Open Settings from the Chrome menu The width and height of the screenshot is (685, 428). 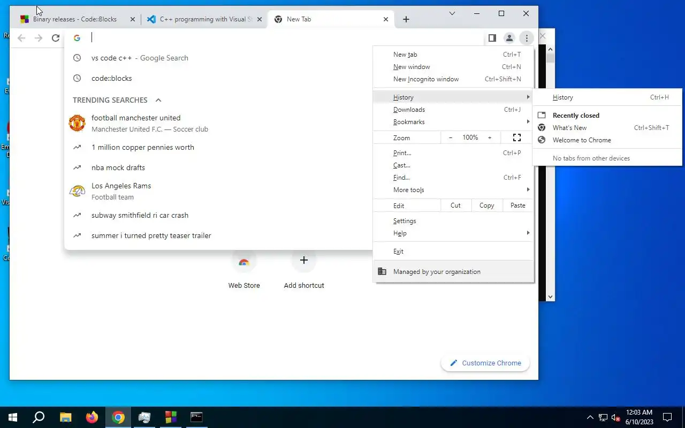453,221
